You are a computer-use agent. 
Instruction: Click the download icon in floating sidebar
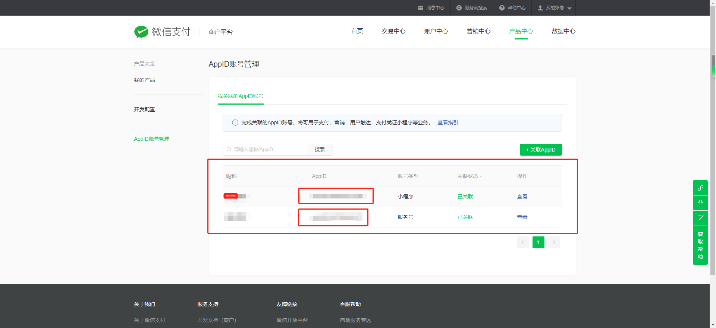click(700, 203)
